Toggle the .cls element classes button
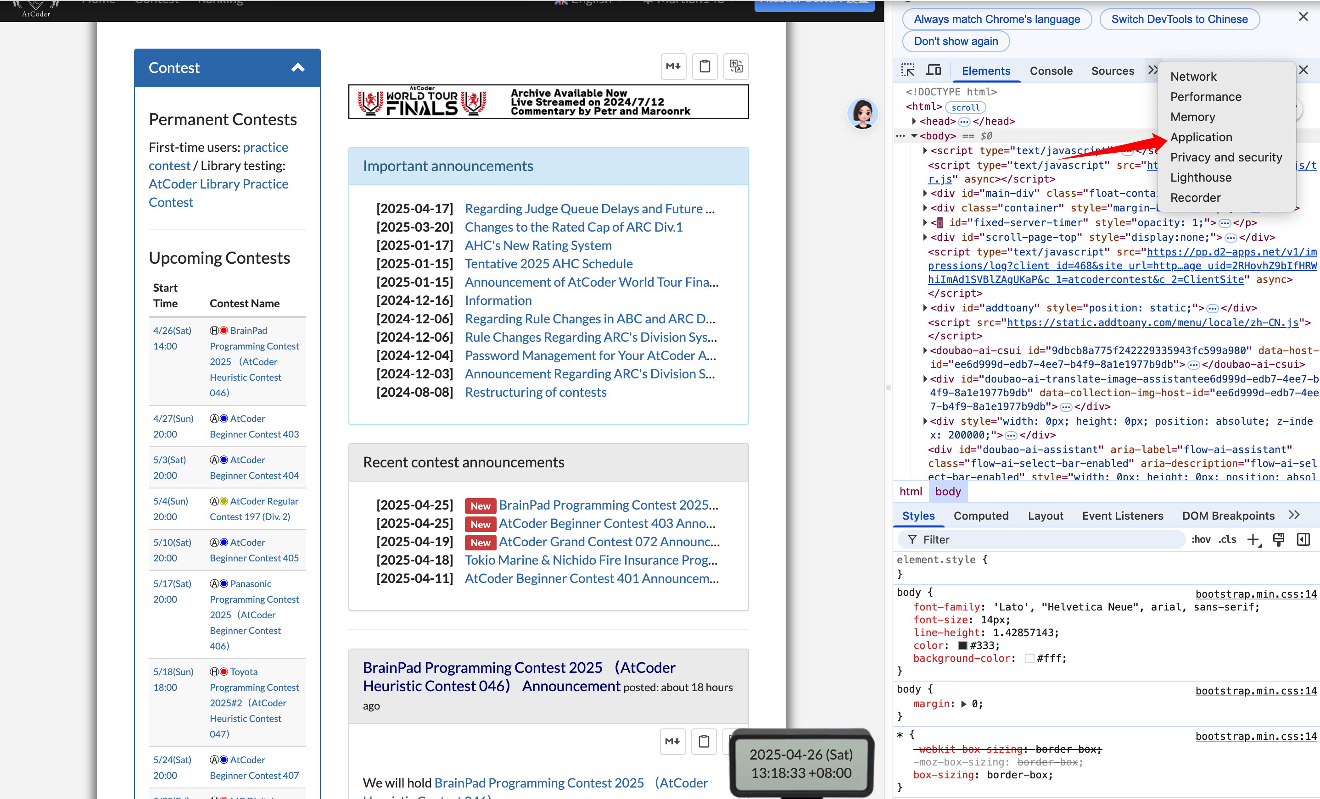 tap(1227, 540)
